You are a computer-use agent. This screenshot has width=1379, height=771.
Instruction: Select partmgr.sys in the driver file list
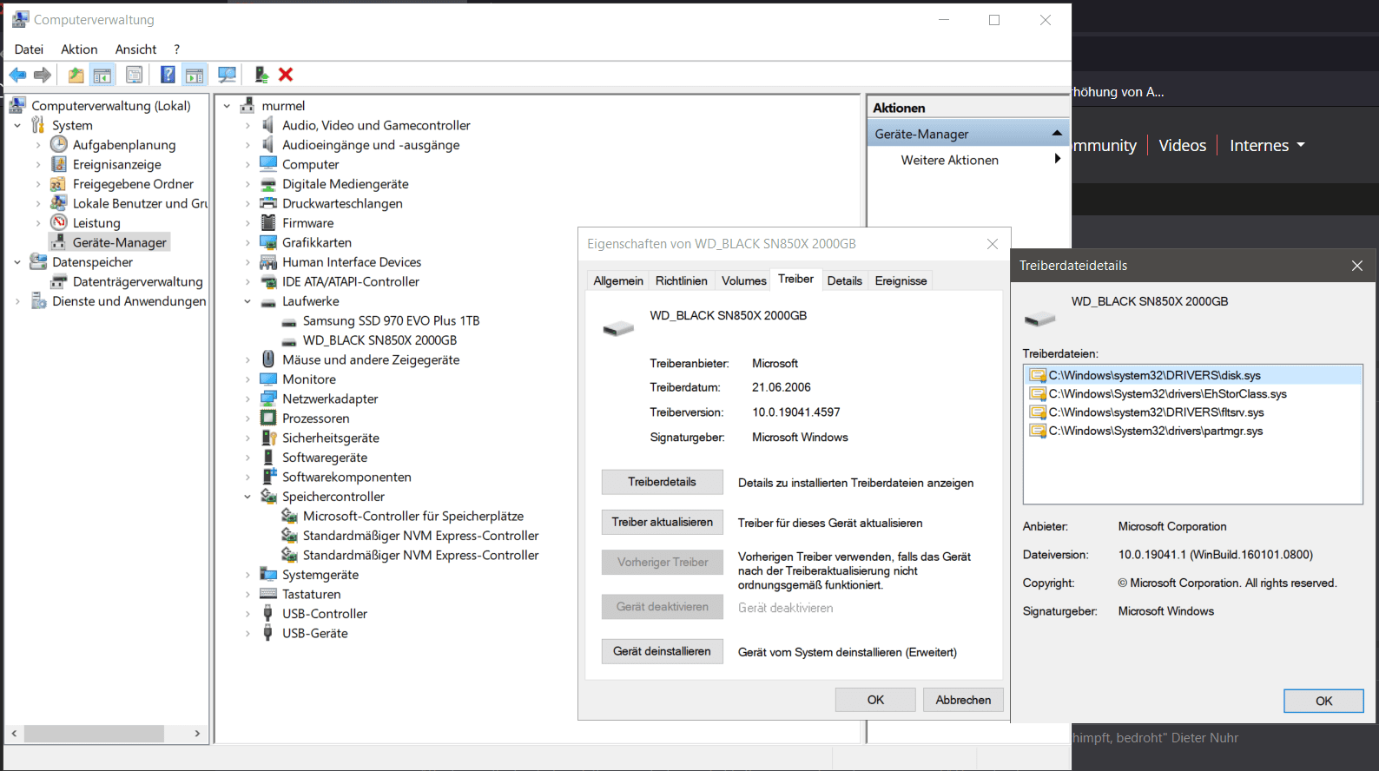point(1156,431)
